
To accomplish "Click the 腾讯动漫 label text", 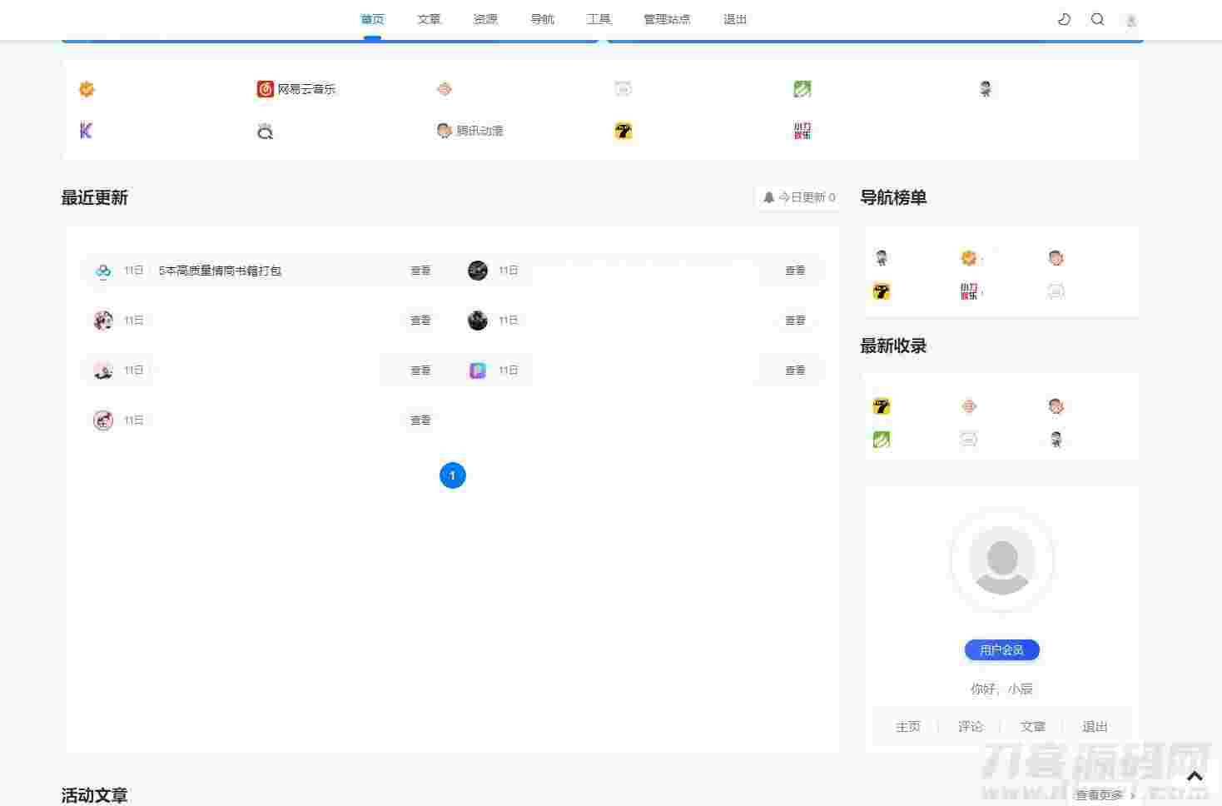I will tap(479, 131).
